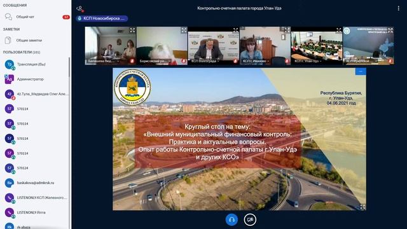Viewport: 407px width, 229px height.
Task: Click the webcam video of Балашова Люд...
Action: [x=110, y=45]
